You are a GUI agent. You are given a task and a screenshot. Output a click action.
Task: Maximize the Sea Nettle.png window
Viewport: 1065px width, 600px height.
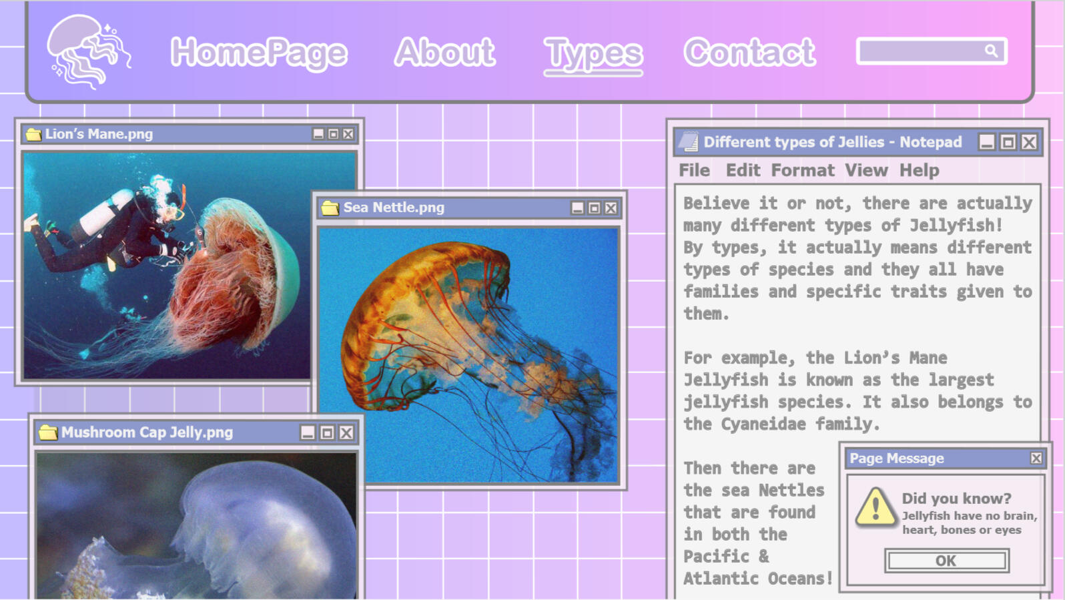point(594,208)
